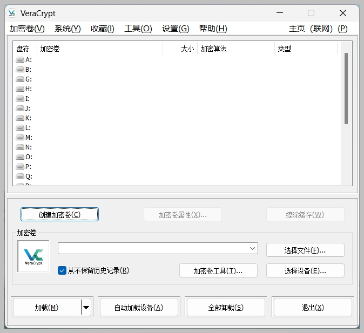The image size is (364, 333).
Task: Open the 工具(O) menu
Action: [138, 29]
